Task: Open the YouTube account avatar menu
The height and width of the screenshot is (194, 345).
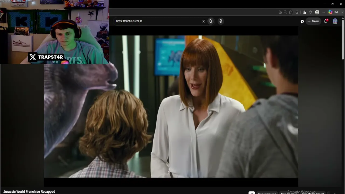Action: tap(335, 21)
